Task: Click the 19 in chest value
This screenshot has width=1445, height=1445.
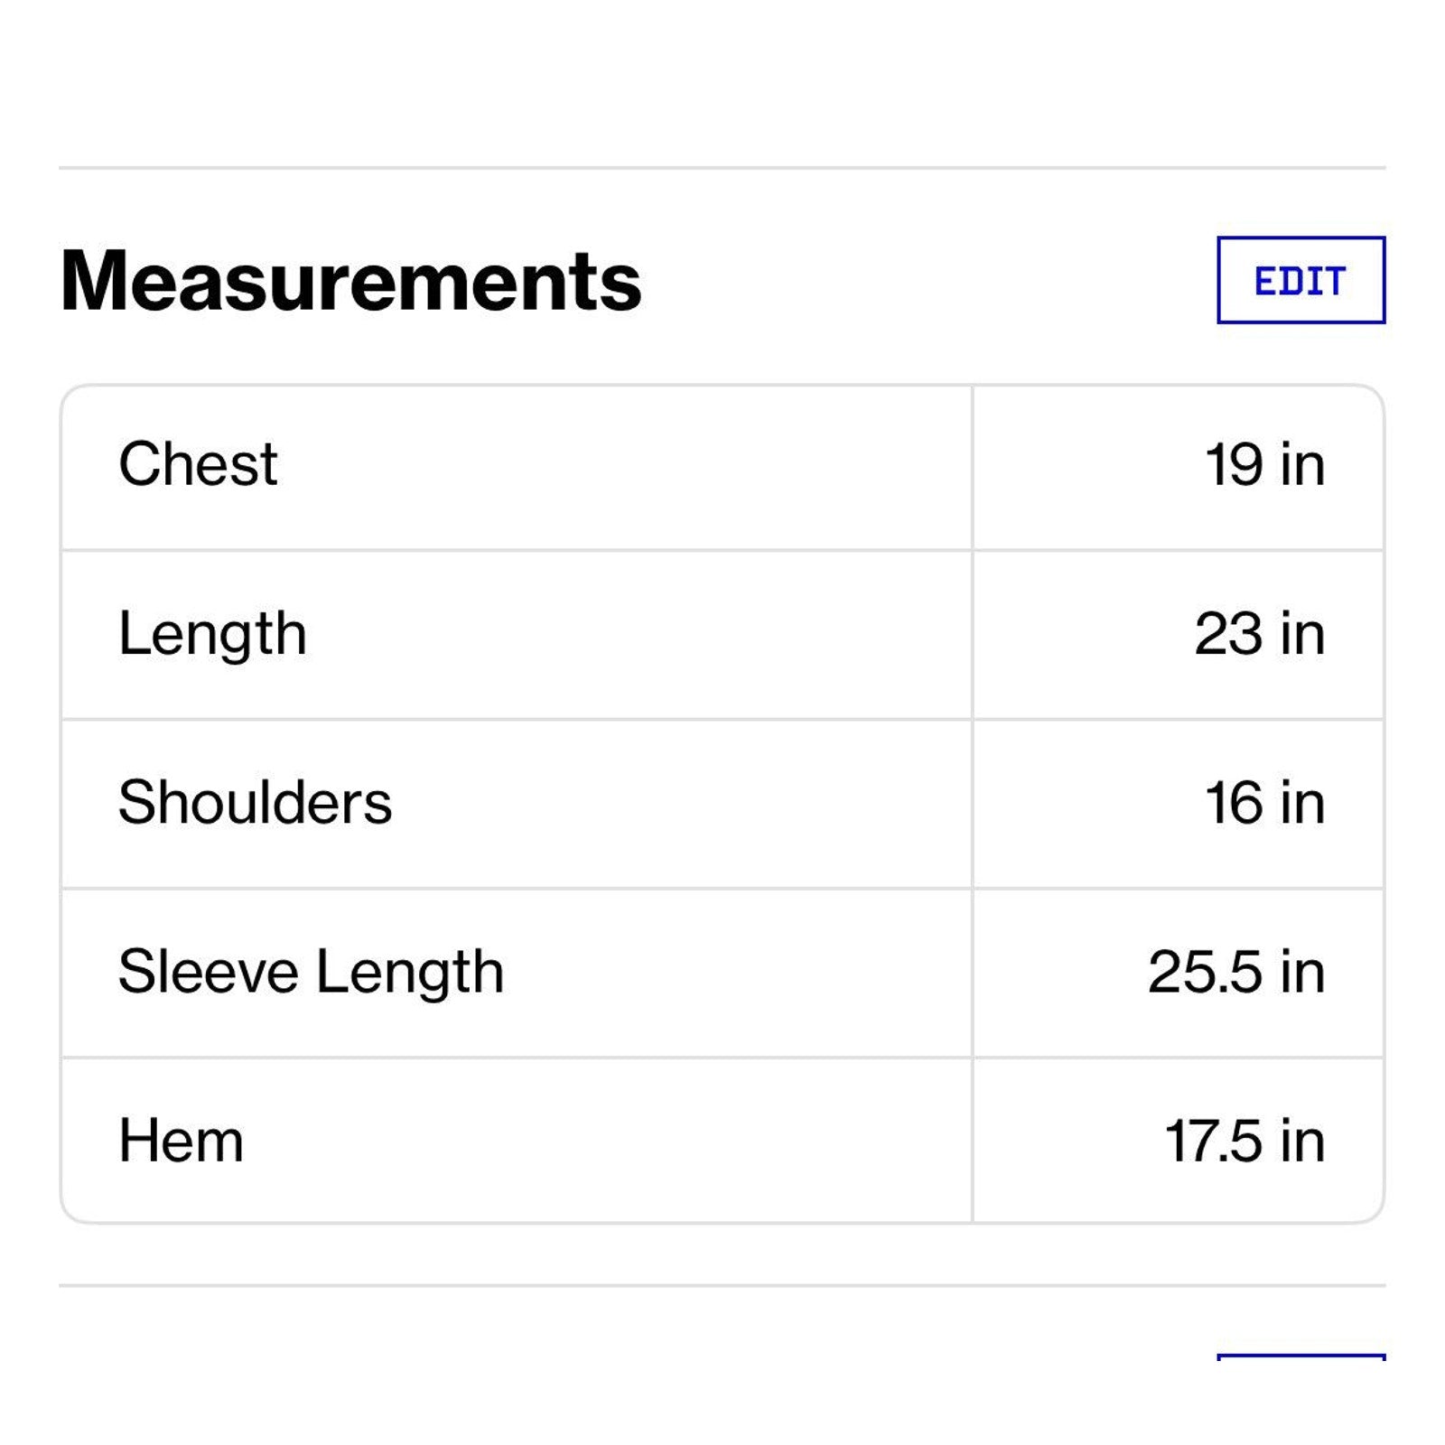Action: pos(1264,464)
